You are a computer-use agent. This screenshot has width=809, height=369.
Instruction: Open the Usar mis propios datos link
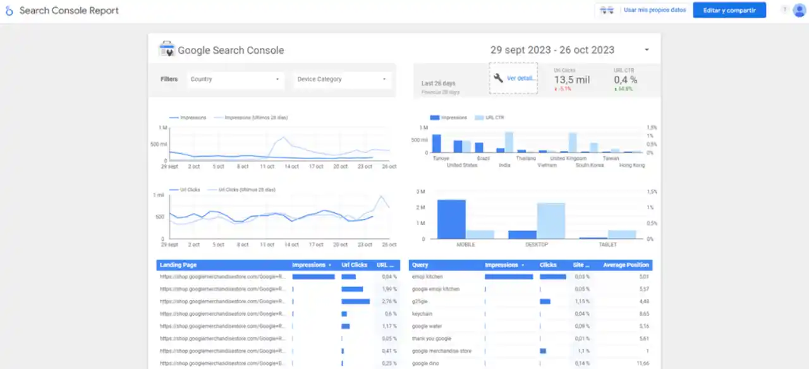point(655,9)
